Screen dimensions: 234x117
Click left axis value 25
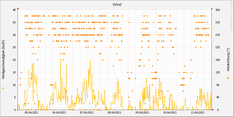(x=14, y=47)
